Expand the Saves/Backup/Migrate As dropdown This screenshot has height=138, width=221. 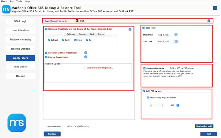208,21
